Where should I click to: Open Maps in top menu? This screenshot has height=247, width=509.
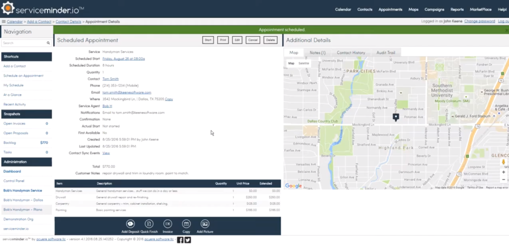[x=413, y=9]
